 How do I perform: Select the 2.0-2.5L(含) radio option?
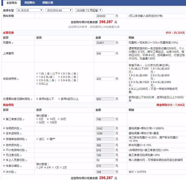(x=59, y=77)
